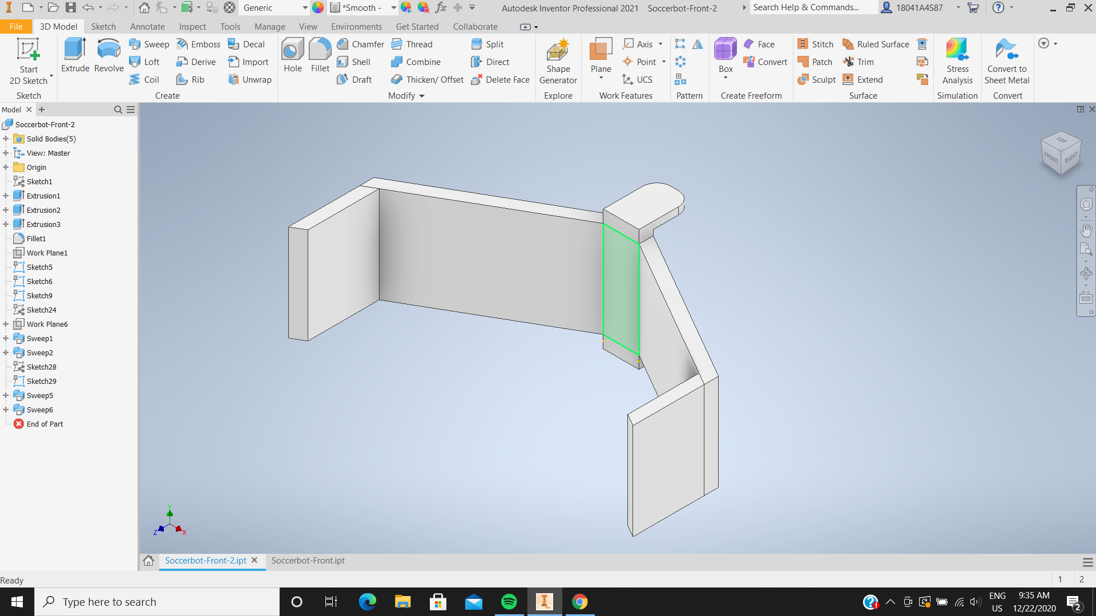Open the Plane dropdown arrow
The width and height of the screenshot is (1096, 616).
[601, 77]
